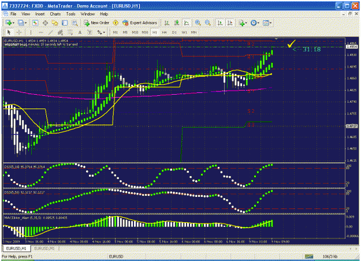Select the H1 timeframe button
This screenshot has height=261, width=361.
coord(154,32)
